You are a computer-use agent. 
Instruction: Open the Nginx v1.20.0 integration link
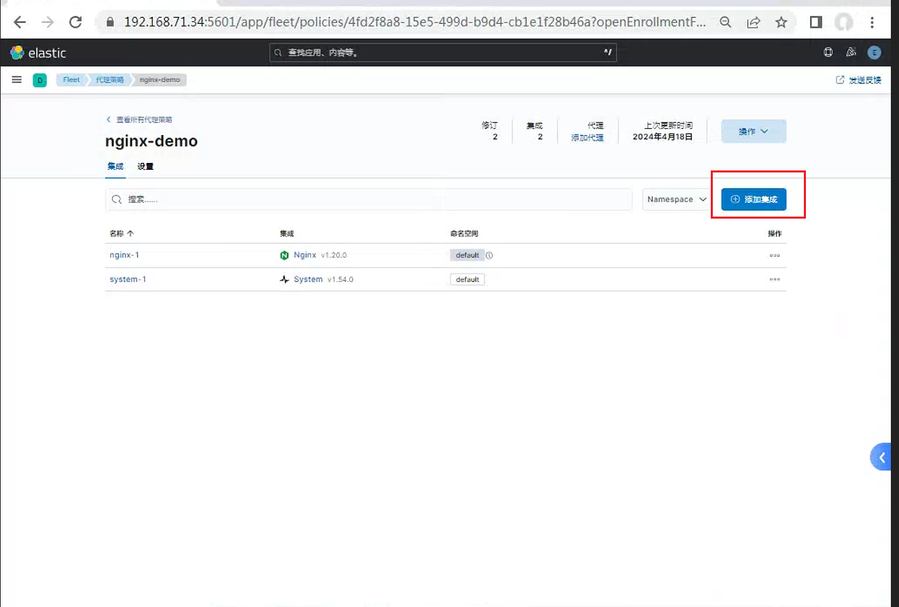point(313,255)
